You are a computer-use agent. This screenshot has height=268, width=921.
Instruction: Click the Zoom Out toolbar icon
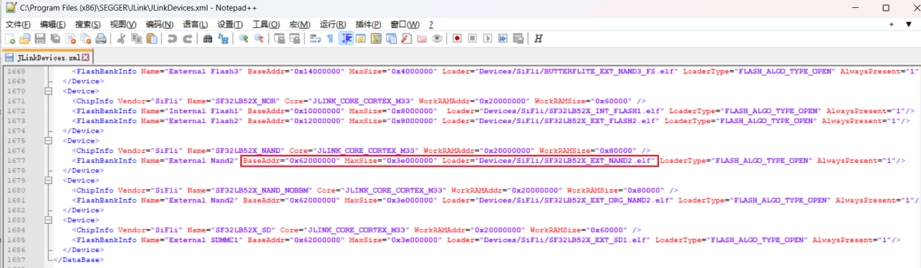258,38
